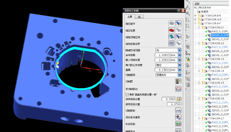
Task: Click the 部件侧面余量 0.0500 field
Action: pyautogui.click(x=169, y=99)
